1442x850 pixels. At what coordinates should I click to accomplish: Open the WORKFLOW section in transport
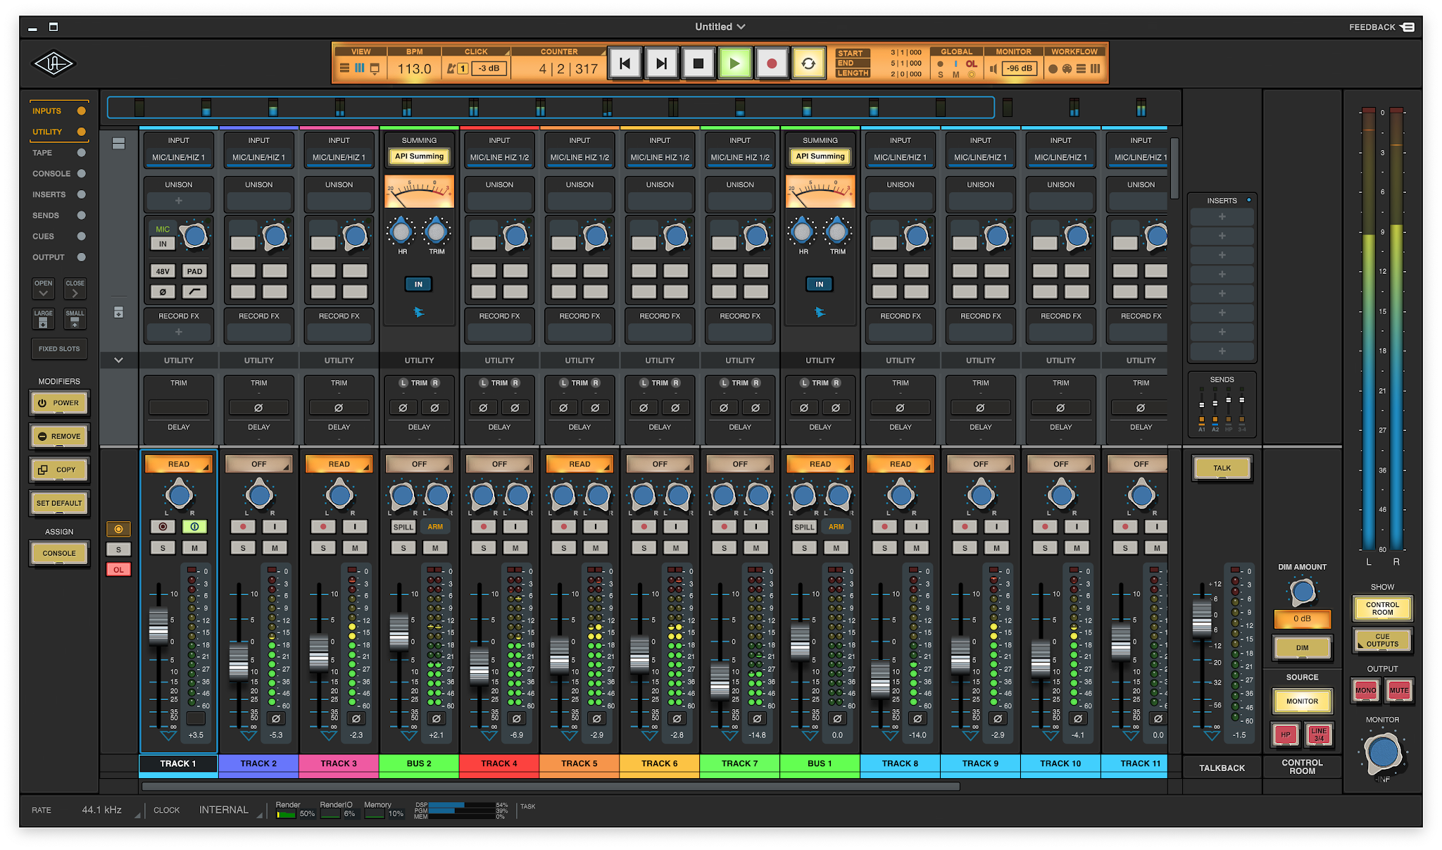point(1074,51)
